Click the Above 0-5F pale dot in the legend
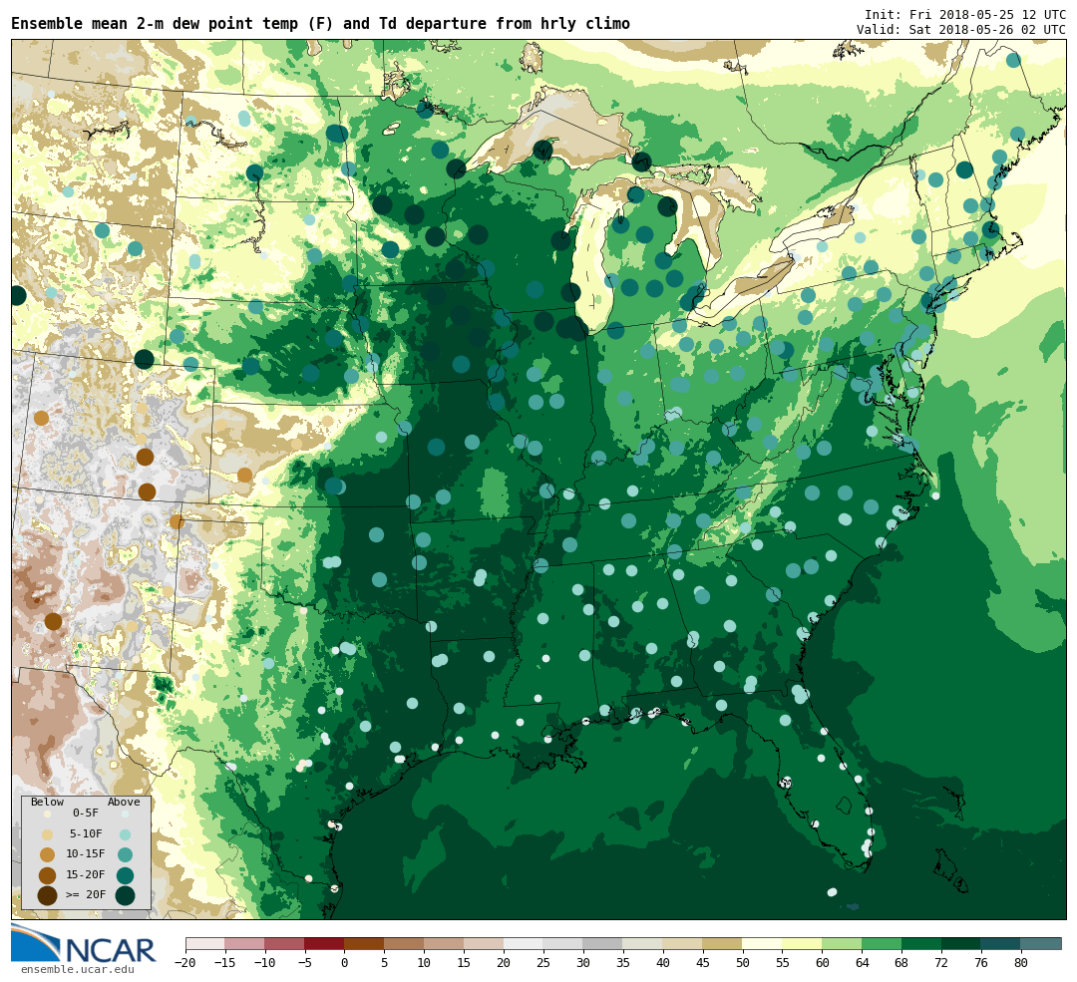This screenshot has height=982, width=1077. [125, 815]
